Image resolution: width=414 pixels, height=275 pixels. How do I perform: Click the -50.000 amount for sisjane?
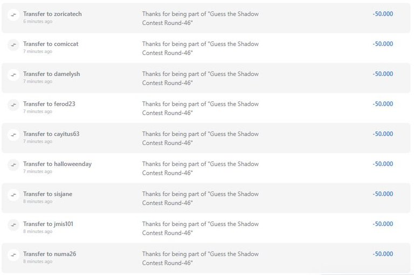383,194
